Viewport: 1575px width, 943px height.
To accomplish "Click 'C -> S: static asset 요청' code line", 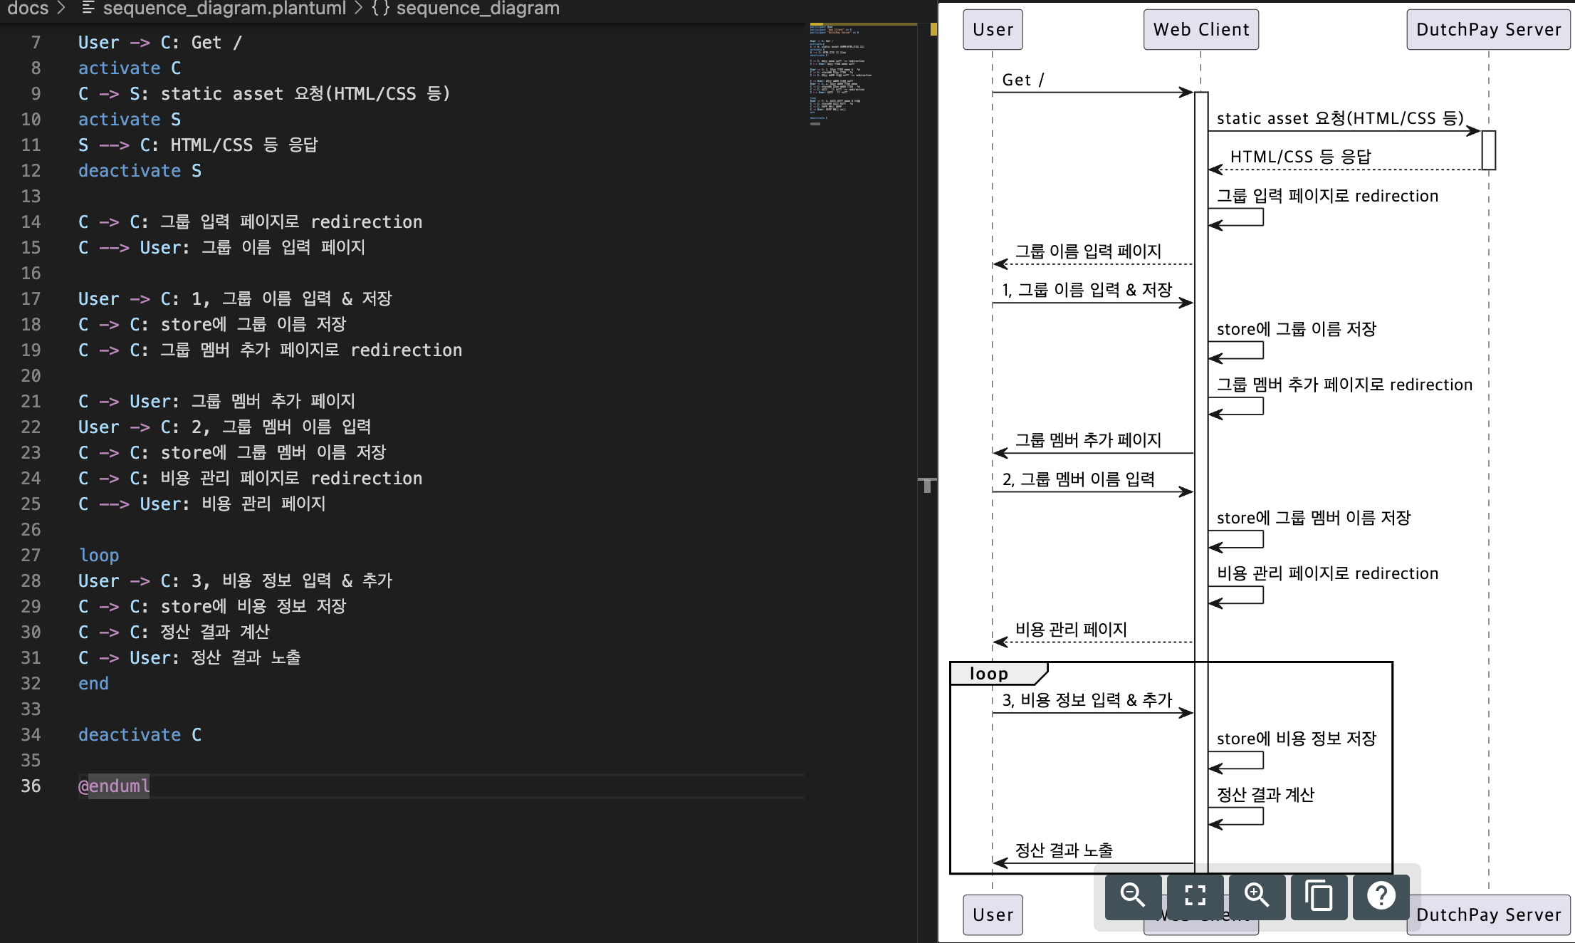I will pyautogui.click(x=264, y=93).
